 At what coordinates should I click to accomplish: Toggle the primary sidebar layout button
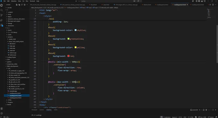pyautogui.click(x=199, y=1)
